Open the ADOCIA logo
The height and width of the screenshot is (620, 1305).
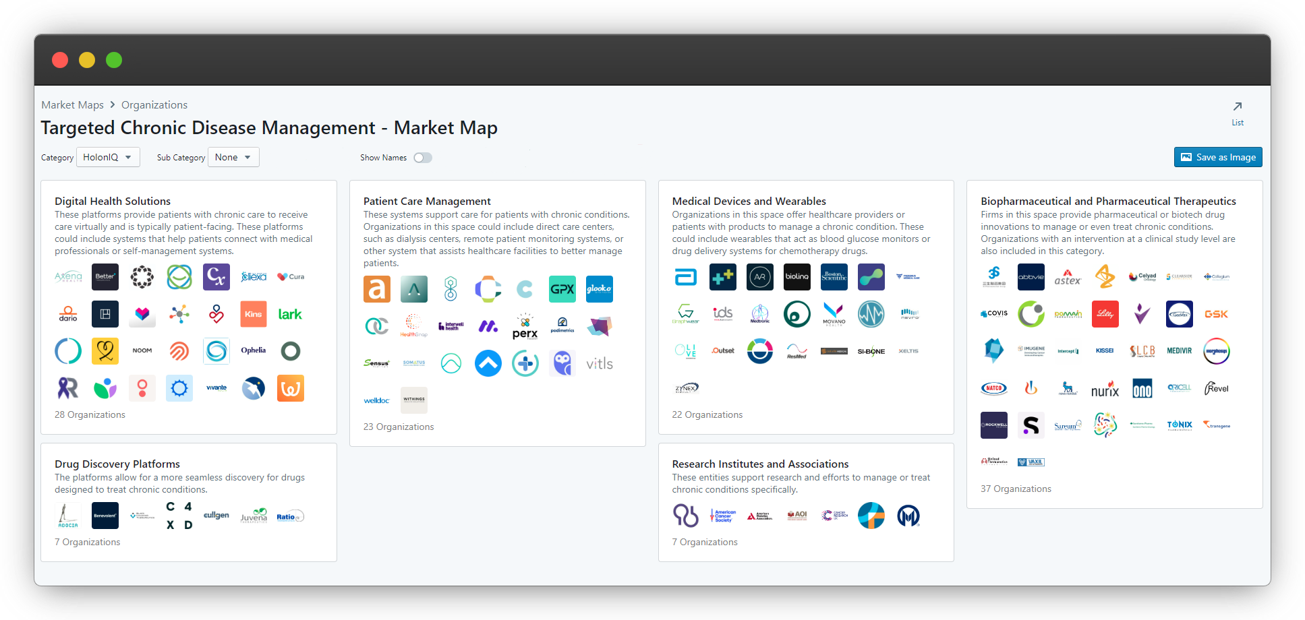[x=68, y=516]
